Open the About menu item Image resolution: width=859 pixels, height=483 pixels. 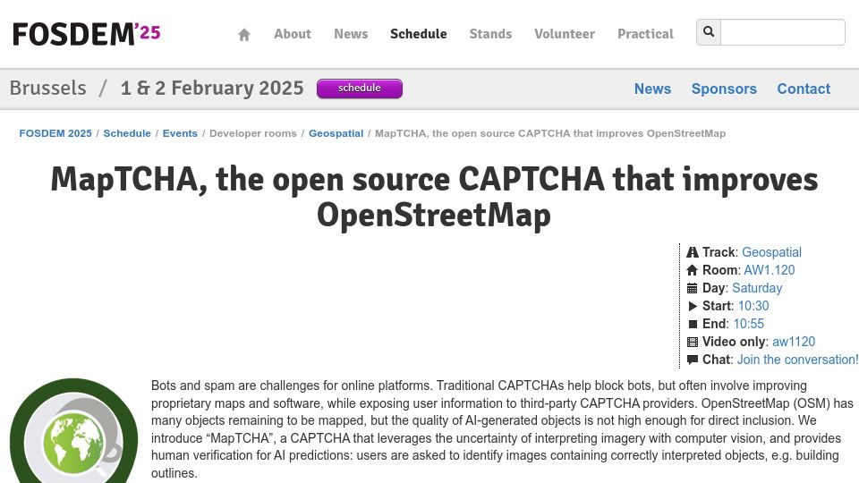293,34
